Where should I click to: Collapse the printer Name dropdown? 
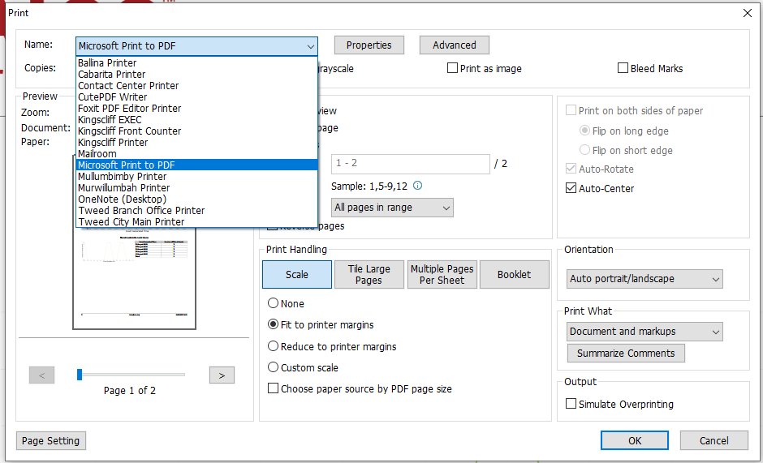310,46
